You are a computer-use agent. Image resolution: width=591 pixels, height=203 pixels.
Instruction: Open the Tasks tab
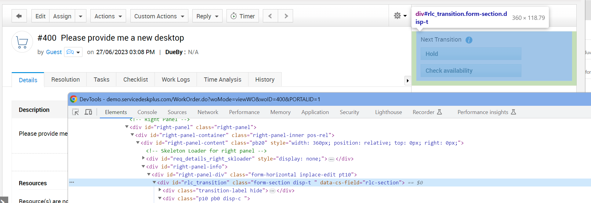click(101, 79)
